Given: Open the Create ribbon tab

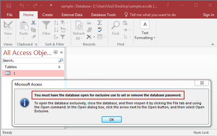Looking at the screenshot, I should (47, 15).
